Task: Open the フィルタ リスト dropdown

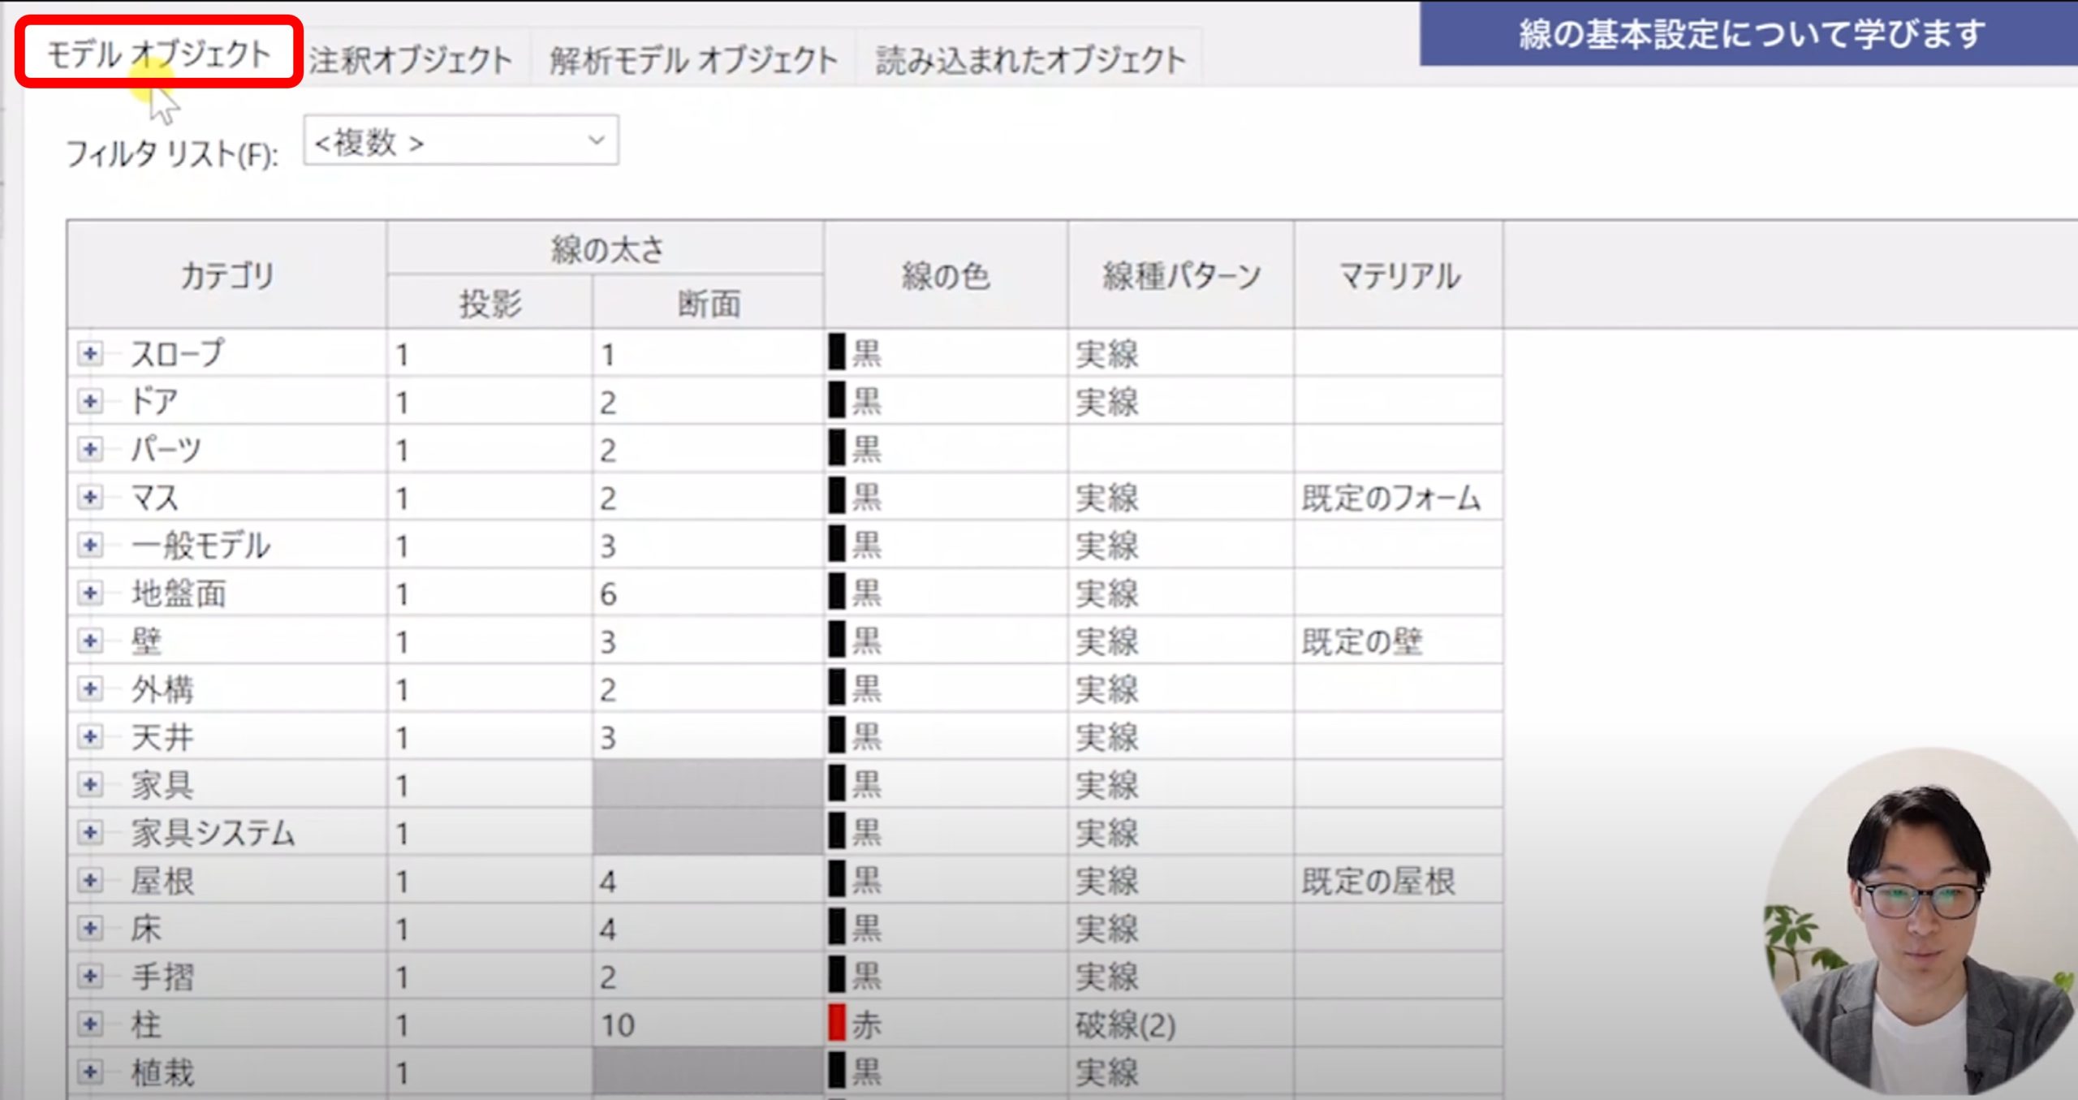Action: [460, 141]
